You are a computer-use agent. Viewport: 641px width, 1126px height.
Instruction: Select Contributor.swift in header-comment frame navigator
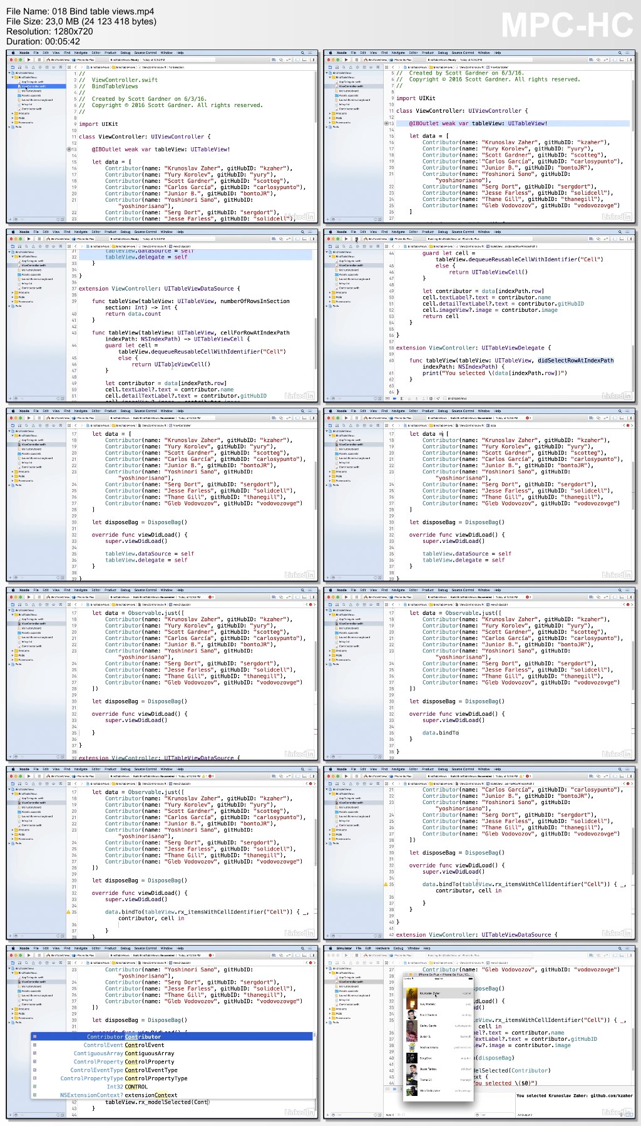pyautogui.click(x=36, y=109)
